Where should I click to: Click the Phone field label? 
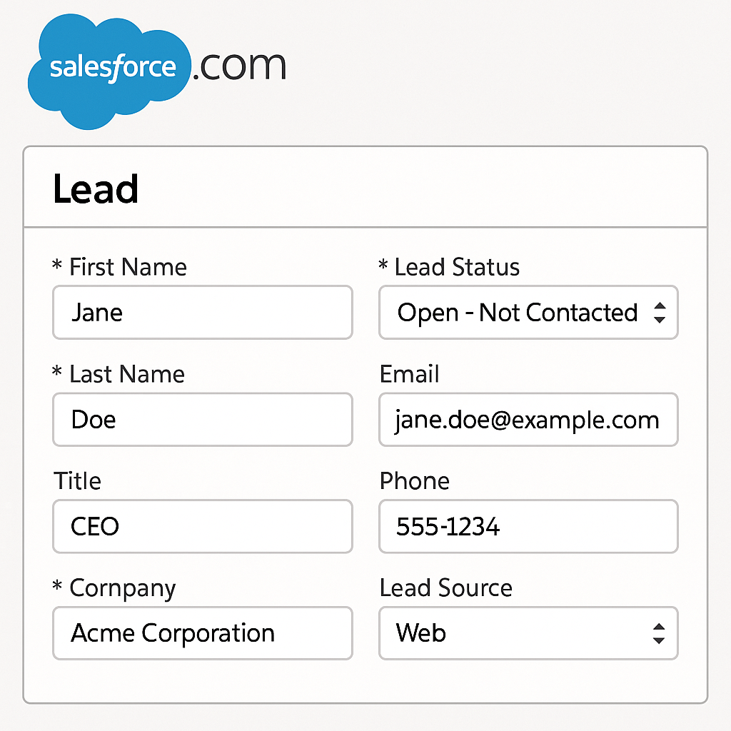point(415,481)
